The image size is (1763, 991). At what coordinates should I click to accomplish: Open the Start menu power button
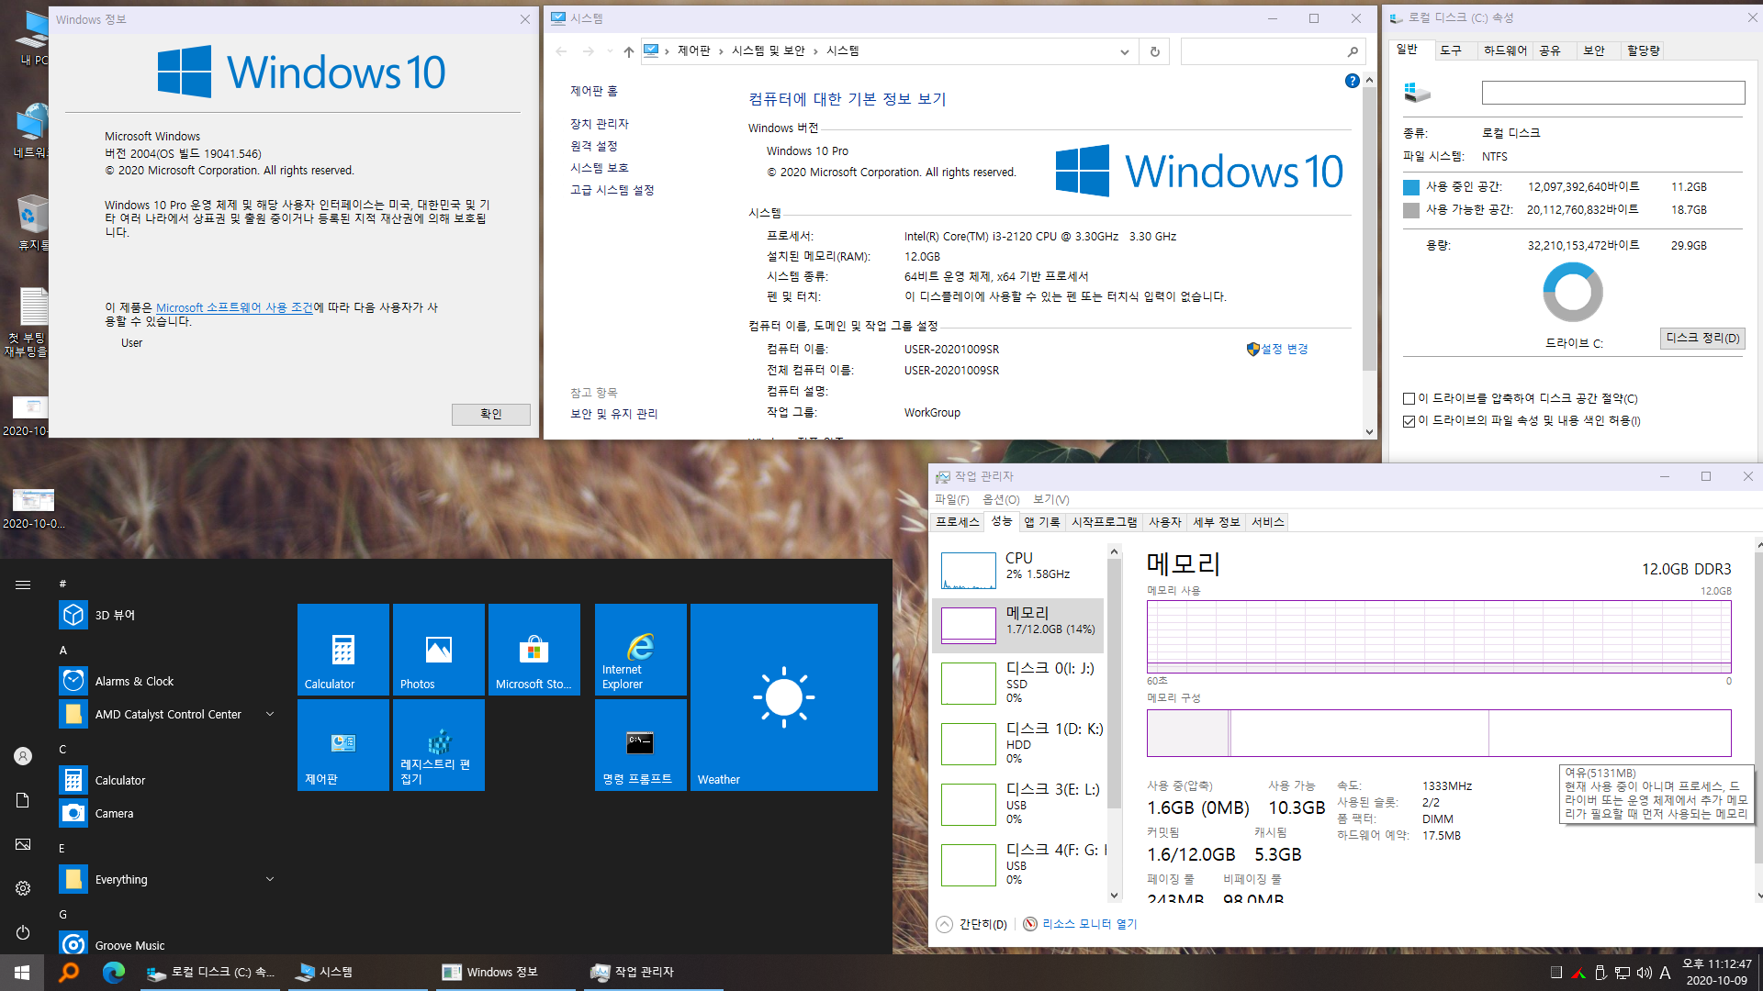[x=23, y=932]
